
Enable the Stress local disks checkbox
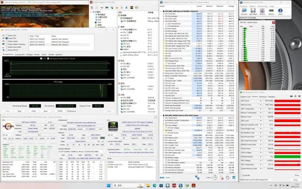[x=7, y=47]
